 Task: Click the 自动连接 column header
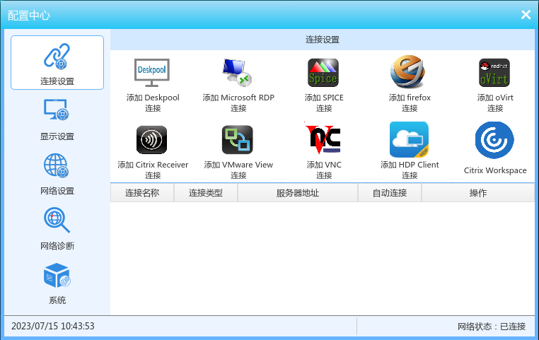[390, 193]
